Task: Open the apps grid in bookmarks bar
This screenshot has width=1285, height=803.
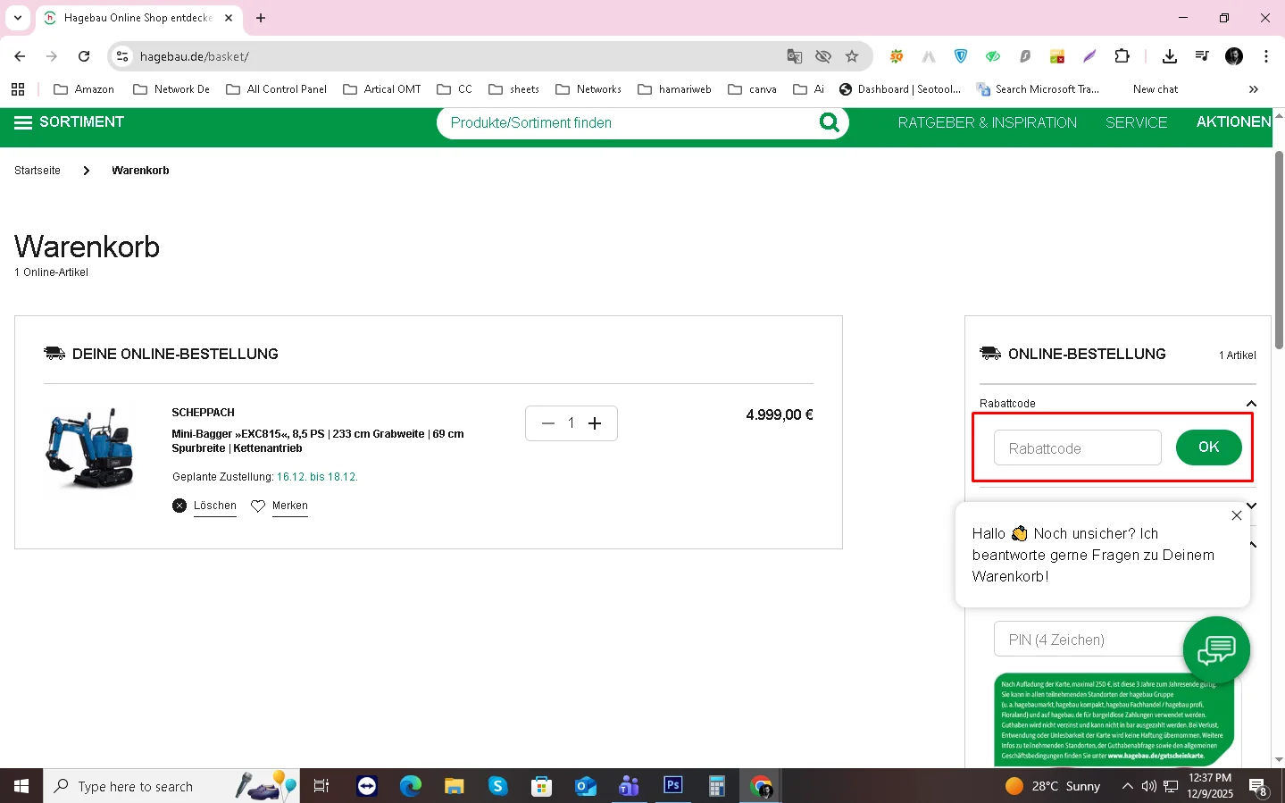Action: 18,89
